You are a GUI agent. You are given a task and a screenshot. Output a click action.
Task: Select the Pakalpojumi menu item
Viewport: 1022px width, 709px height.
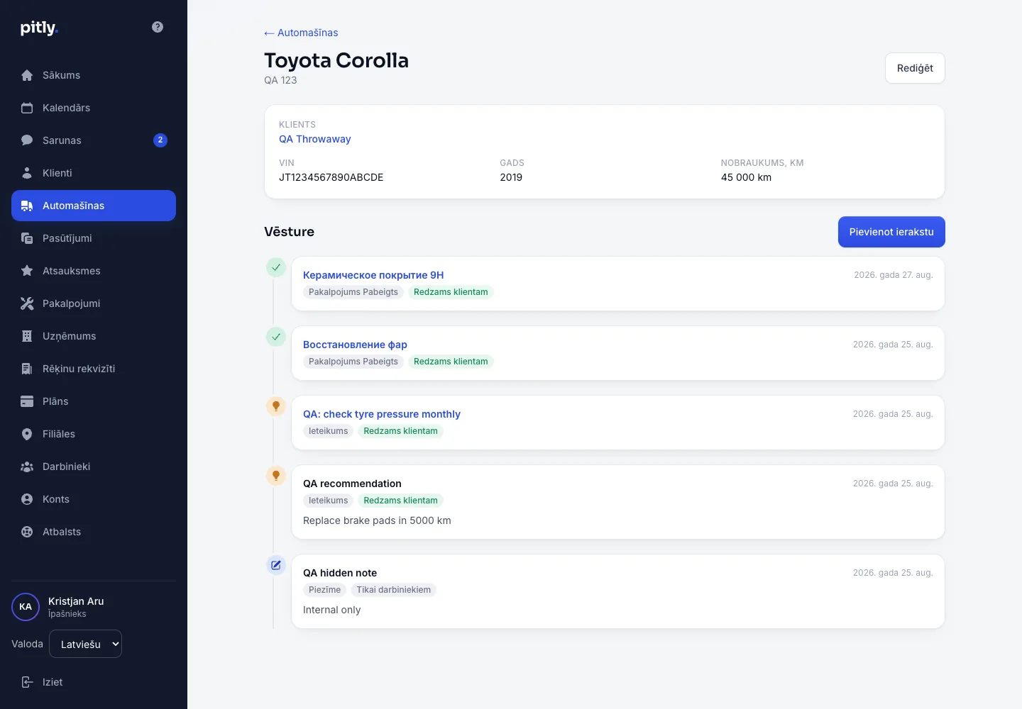(x=94, y=303)
